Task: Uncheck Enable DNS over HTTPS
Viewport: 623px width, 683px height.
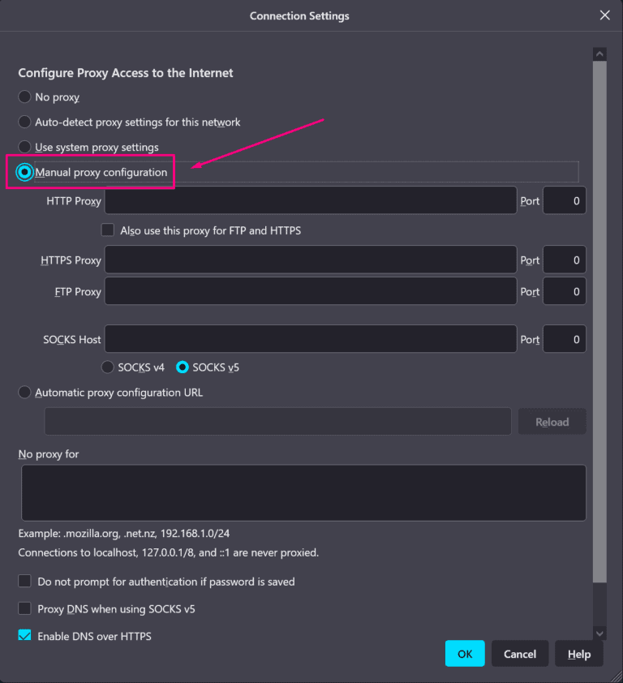Action: click(x=25, y=636)
